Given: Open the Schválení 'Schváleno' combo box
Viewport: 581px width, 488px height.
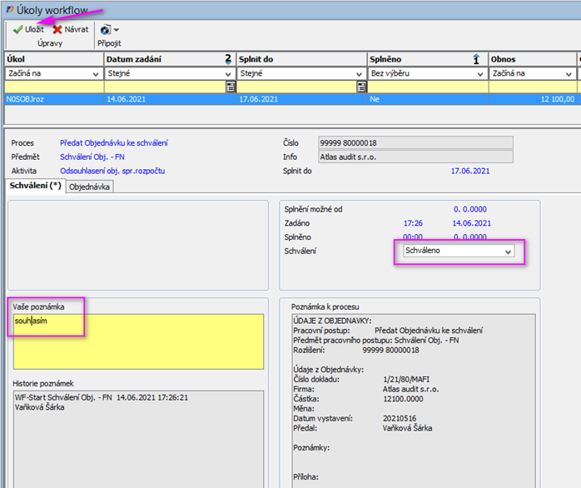Looking at the screenshot, I should pyautogui.click(x=508, y=251).
